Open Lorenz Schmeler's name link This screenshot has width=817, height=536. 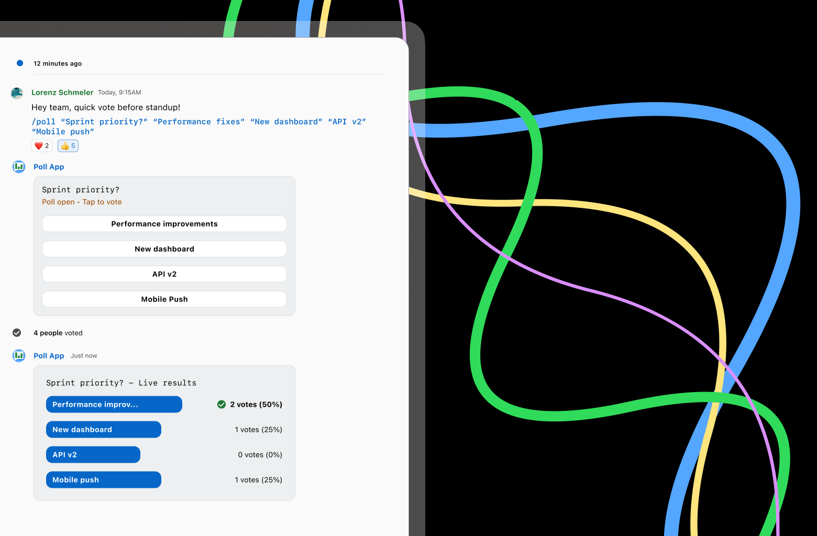point(62,93)
